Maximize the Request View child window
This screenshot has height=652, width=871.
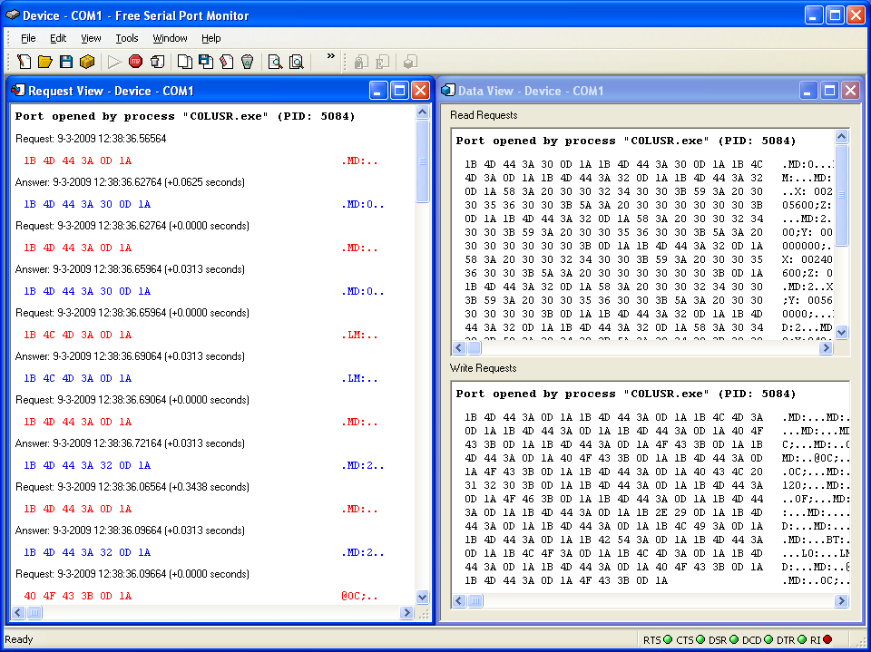(x=399, y=90)
